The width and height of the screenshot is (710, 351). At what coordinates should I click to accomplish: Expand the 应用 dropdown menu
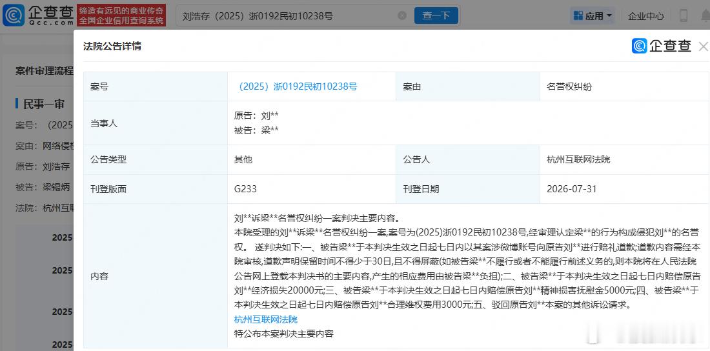point(593,16)
